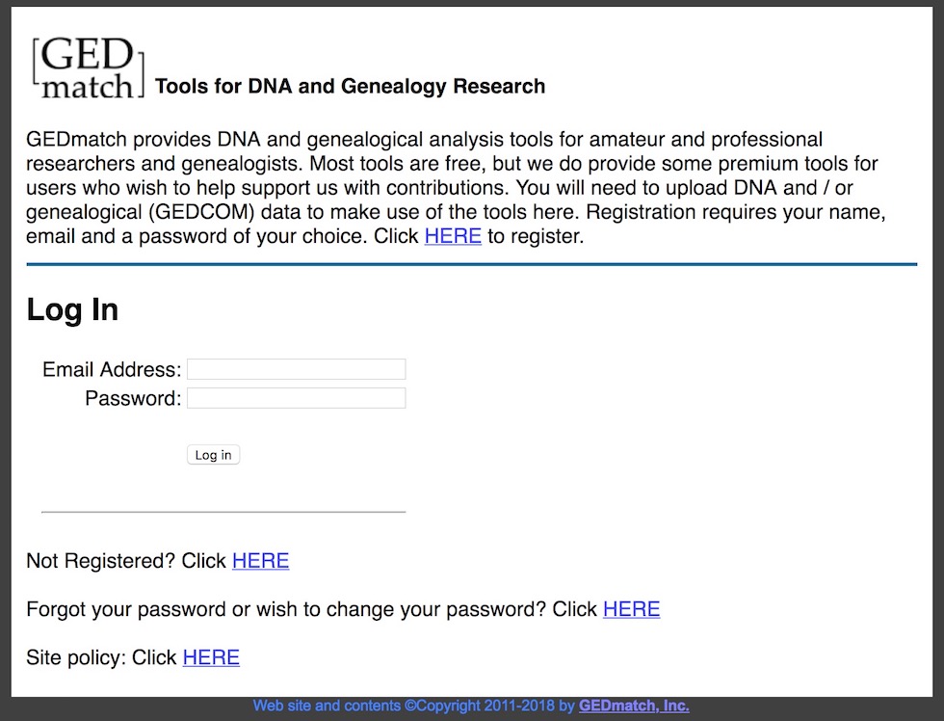Click the blue divider line above Log In

click(x=472, y=263)
